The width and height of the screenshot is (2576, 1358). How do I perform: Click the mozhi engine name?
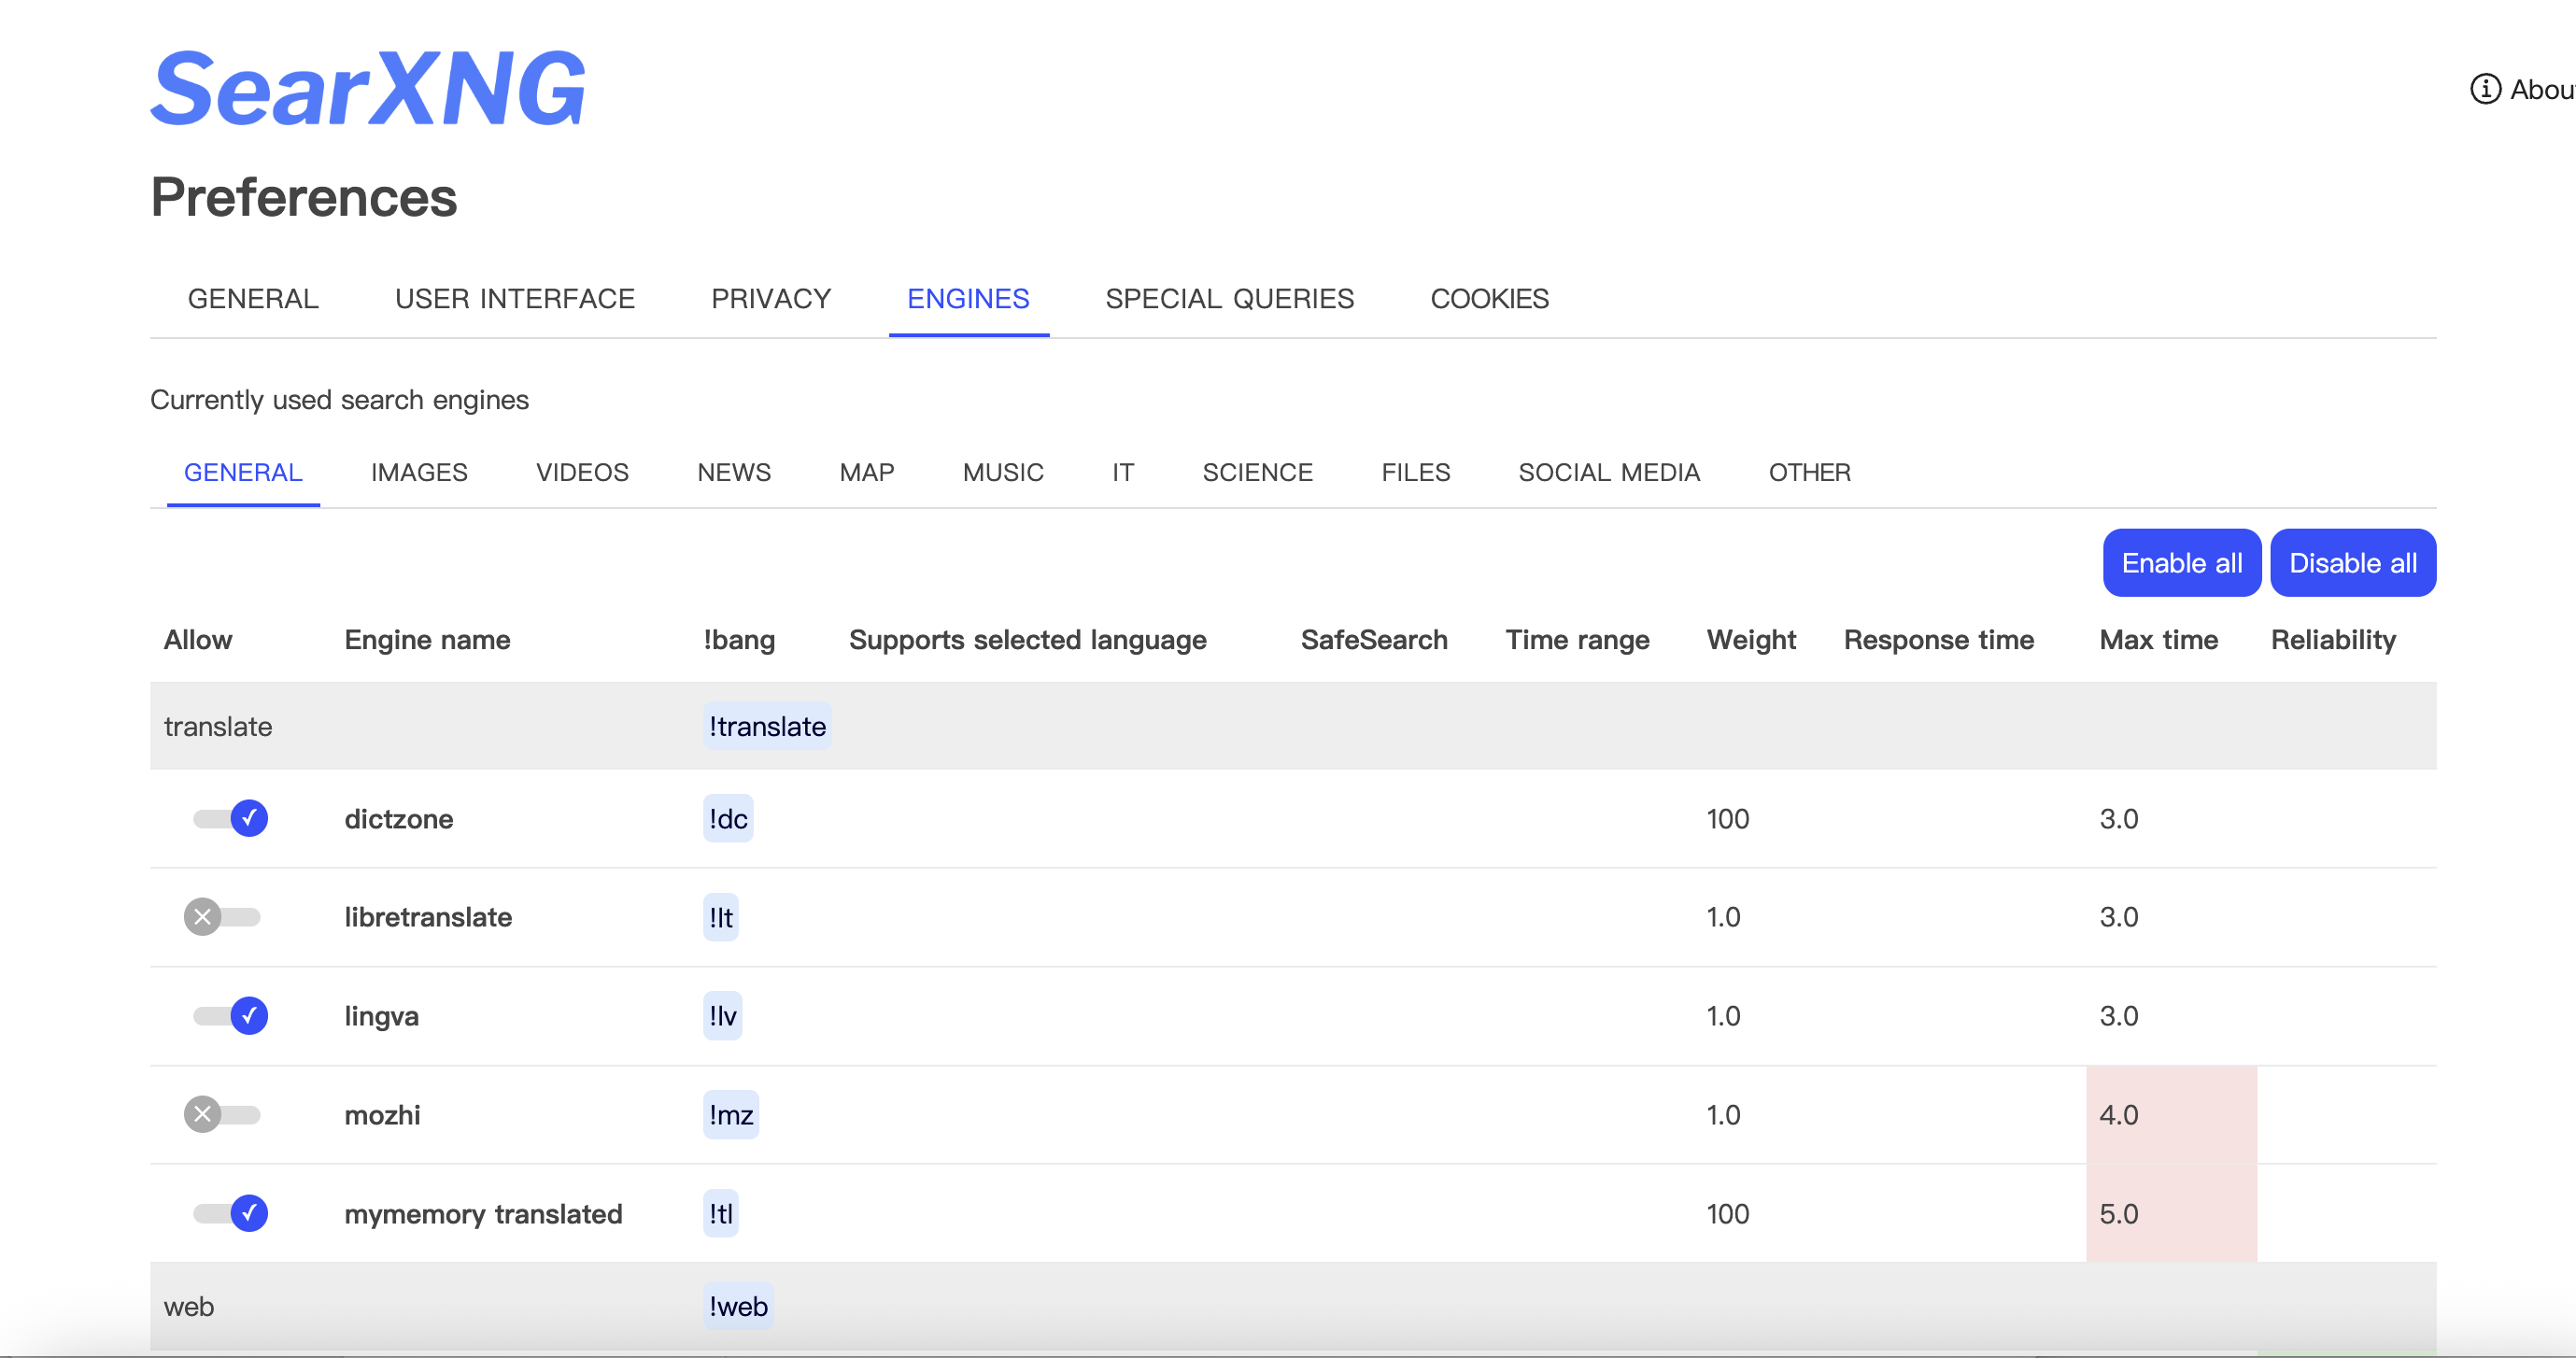coord(382,1114)
